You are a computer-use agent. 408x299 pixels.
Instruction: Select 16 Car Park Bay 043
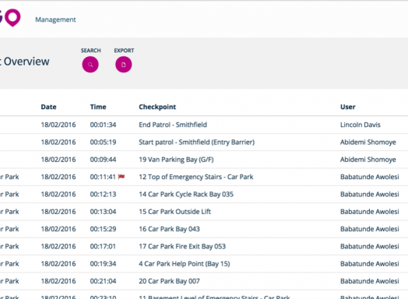(x=169, y=229)
